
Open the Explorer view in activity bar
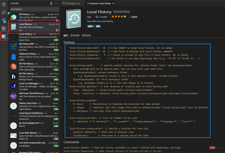pos(4,4)
